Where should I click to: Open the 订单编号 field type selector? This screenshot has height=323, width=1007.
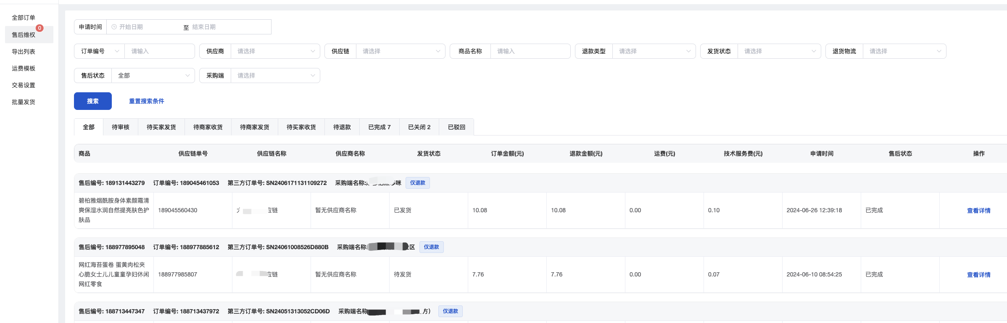pyautogui.click(x=99, y=51)
